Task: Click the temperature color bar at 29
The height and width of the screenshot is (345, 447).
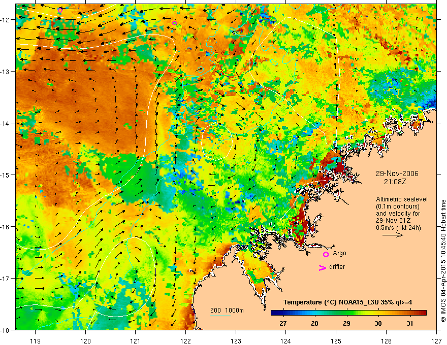Action: [x=346, y=313]
